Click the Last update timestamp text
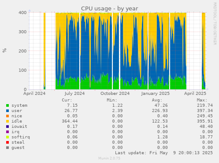The height and width of the screenshot is (163, 219). point(164,153)
